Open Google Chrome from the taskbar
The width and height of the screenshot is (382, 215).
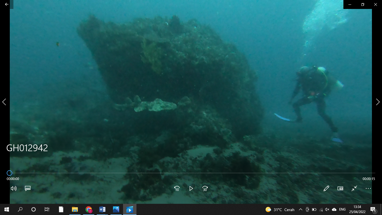pos(89,209)
